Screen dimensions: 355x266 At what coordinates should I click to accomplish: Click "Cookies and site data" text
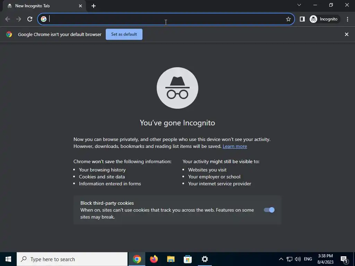point(102,177)
